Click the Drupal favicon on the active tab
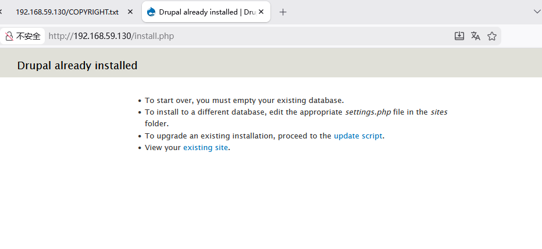 coord(152,12)
